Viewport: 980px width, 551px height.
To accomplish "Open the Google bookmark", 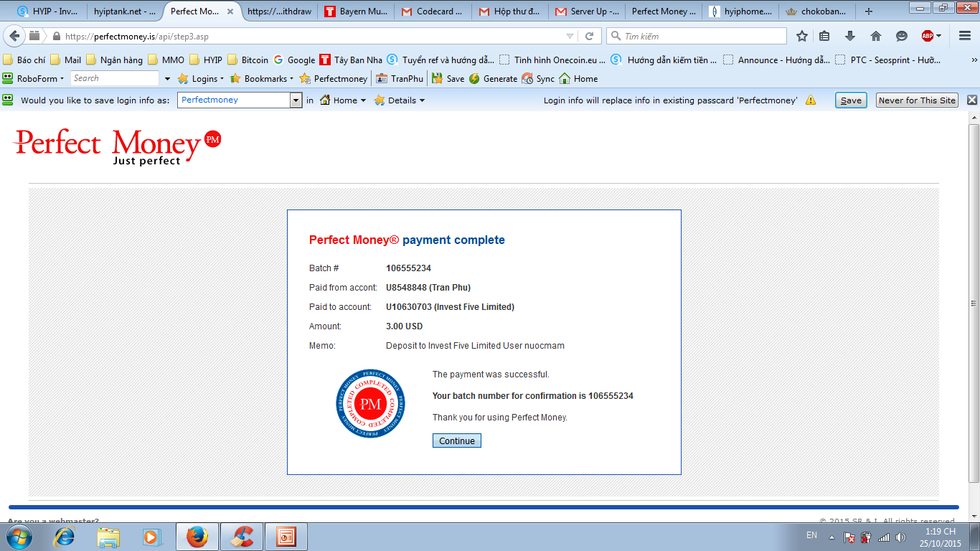I will (294, 60).
